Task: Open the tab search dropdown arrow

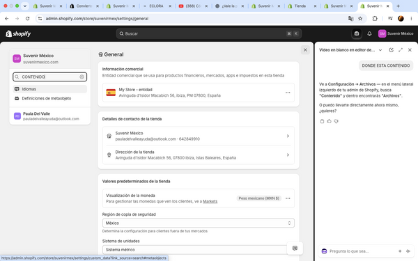Action: (25, 6)
